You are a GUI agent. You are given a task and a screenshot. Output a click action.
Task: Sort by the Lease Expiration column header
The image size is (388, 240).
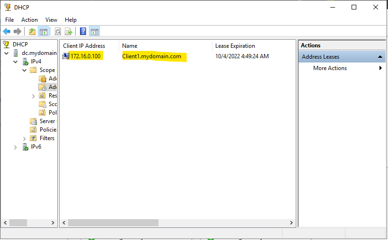[235, 46]
